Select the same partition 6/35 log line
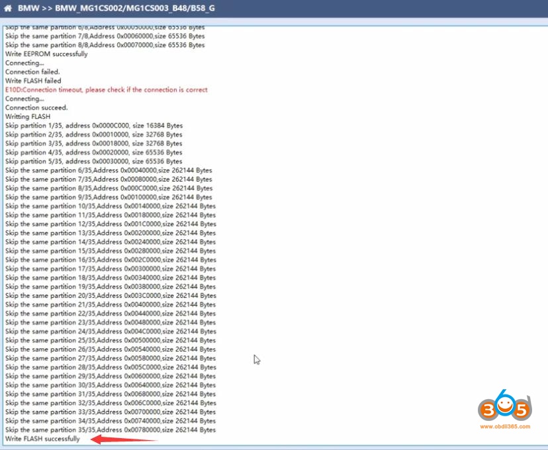The height and width of the screenshot is (450, 548). point(109,170)
